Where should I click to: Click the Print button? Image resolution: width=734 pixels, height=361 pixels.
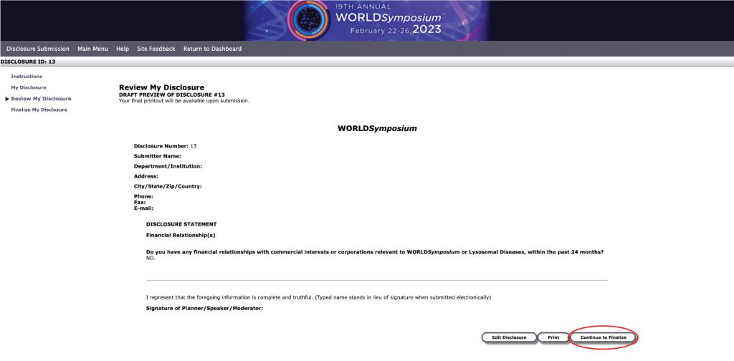coord(553,337)
